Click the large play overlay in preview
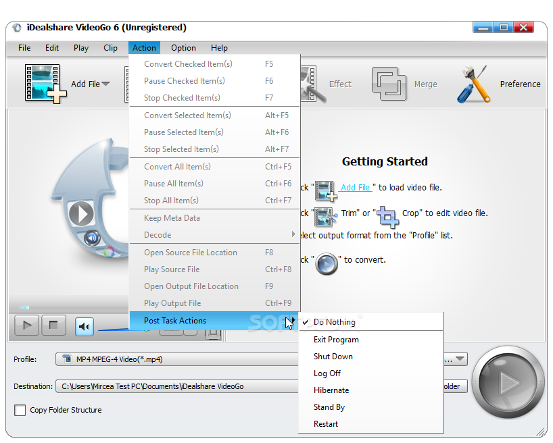 81,213
